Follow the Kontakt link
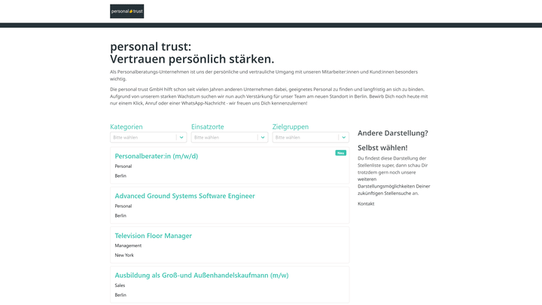542x305 pixels. tap(366, 203)
